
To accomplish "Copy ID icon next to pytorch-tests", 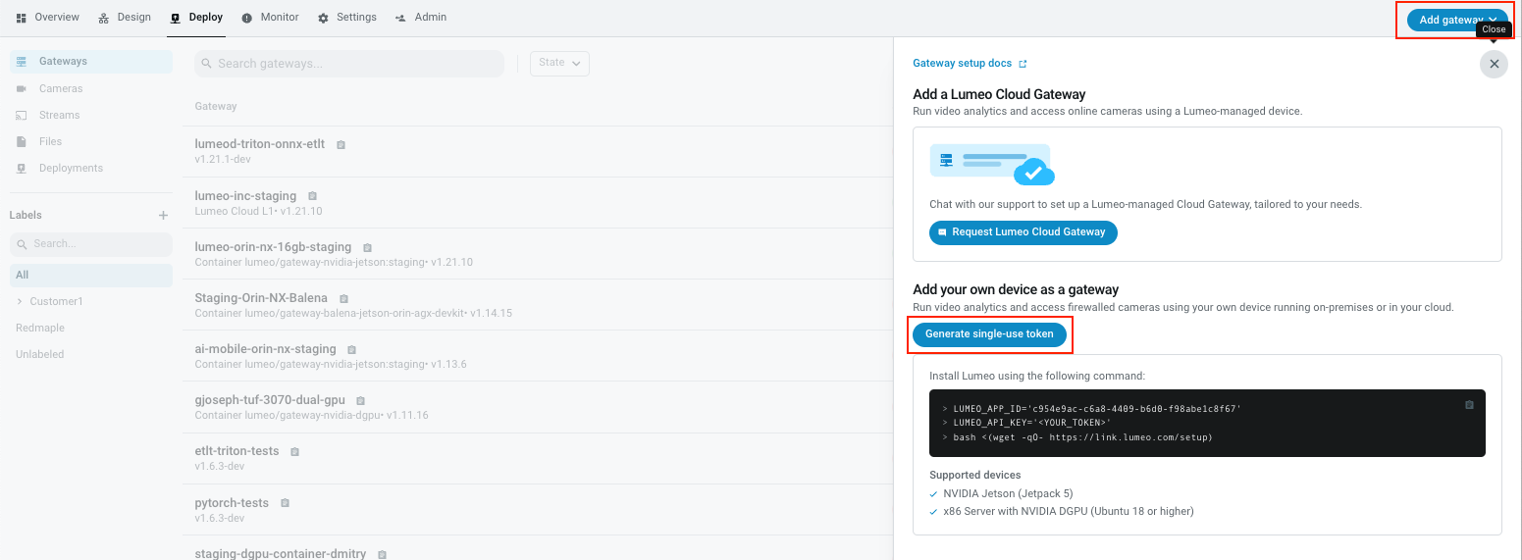I will click(x=285, y=503).
